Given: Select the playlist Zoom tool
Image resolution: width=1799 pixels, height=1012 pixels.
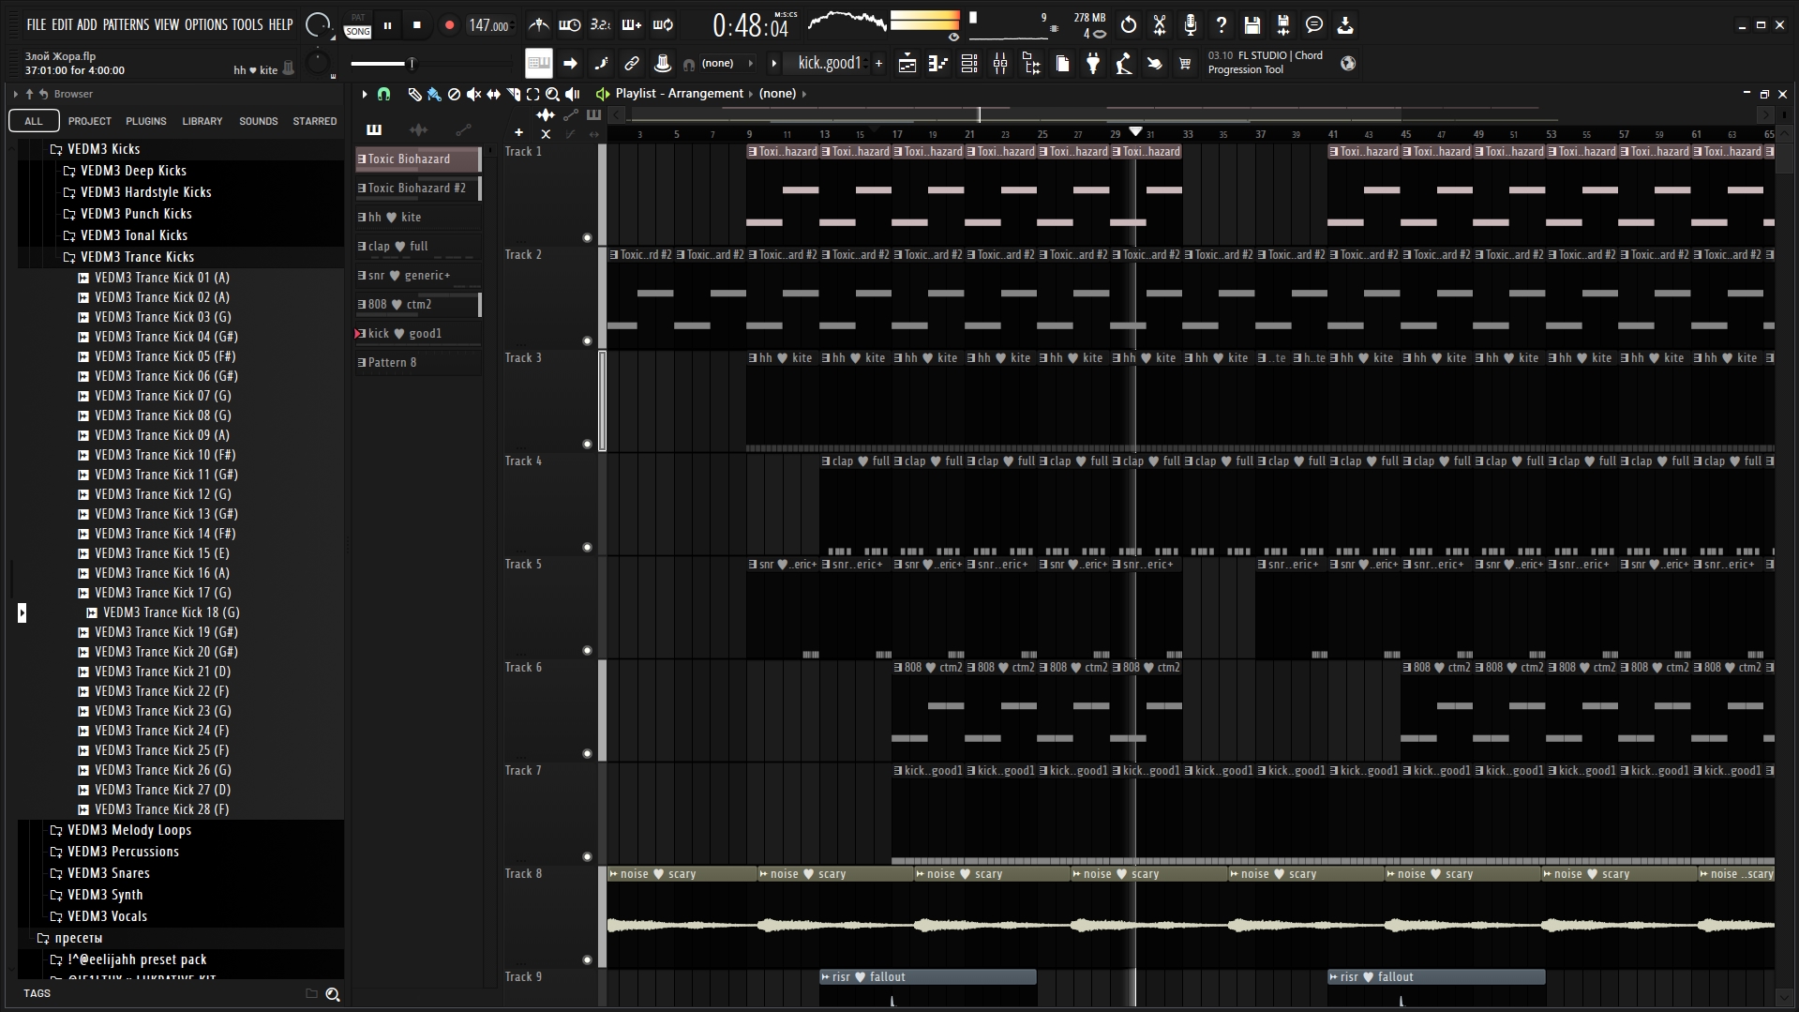Looking at the screenshot, I should (x=552, y=94).
